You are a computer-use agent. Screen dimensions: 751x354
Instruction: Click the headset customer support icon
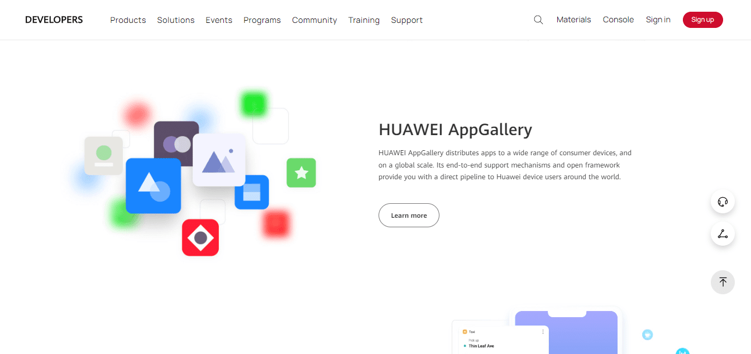[x=723, y=202]
